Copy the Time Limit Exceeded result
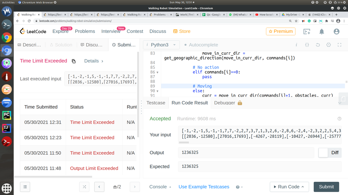This screenshot has height=195, width=348. point(74,61)
